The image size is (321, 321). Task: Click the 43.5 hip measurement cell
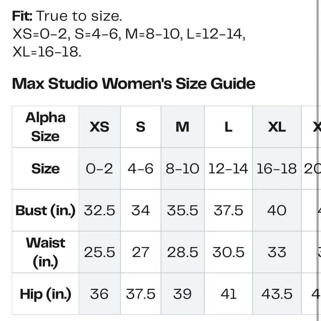277,294
